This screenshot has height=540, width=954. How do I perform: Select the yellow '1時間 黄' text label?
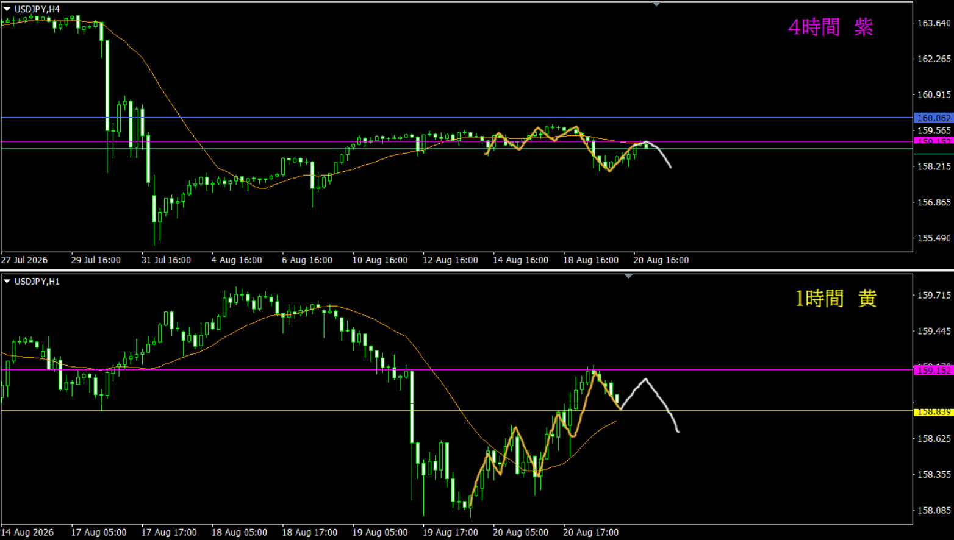click(836, 298)
